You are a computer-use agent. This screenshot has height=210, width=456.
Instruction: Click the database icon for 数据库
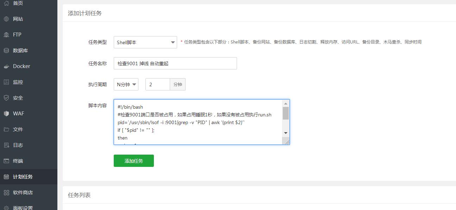click(x=6, y=50)
